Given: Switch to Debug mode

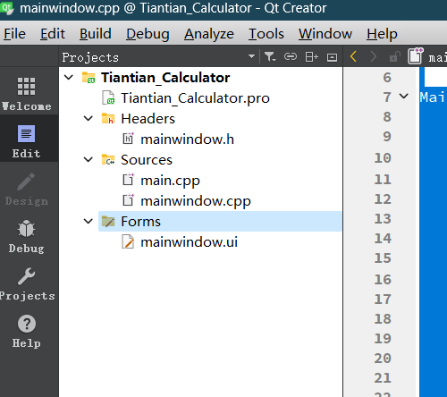Looking at the screenshot, I should pyautogui.click(x=27, y=236).
